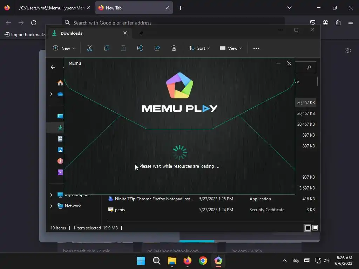Open taskbar Search
This screenshot has height=269, width=359.
click(x=157, y=261)
